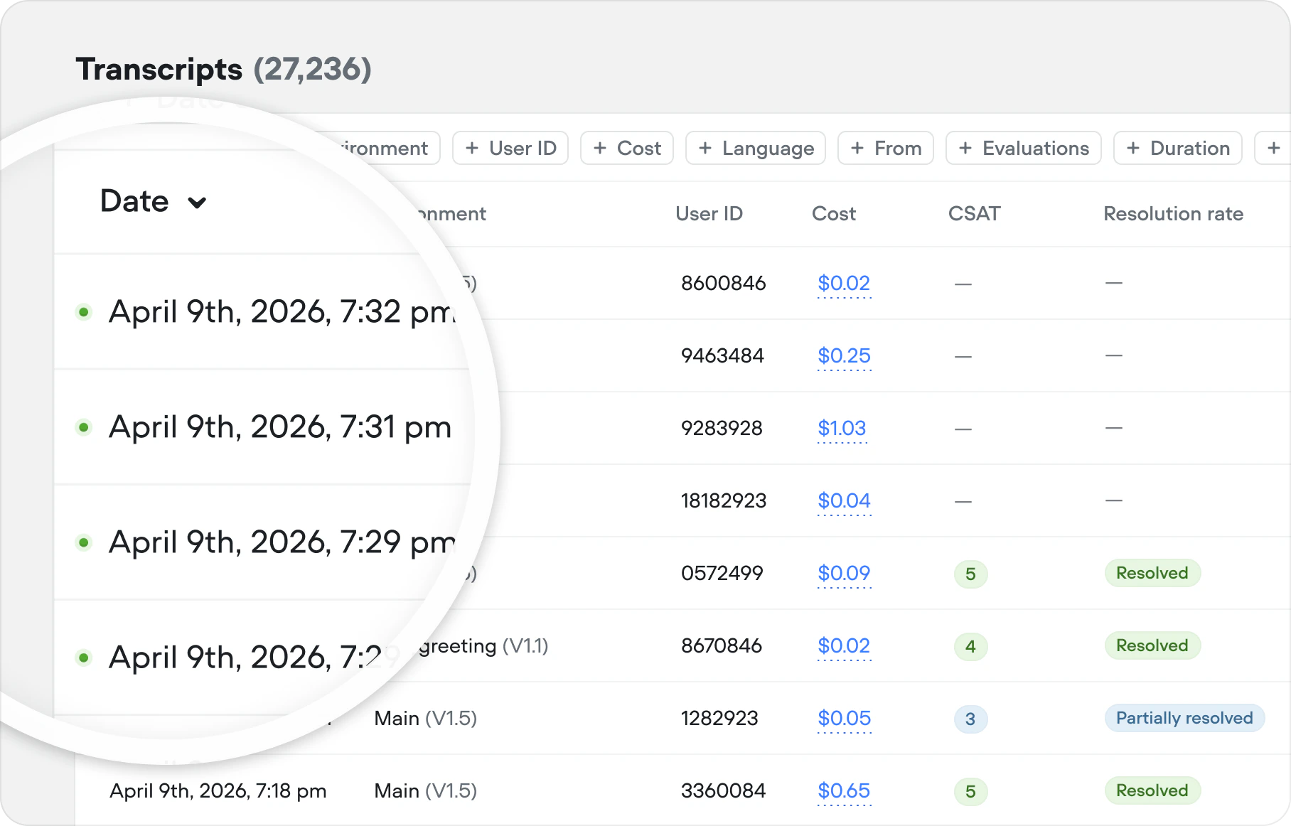Add a User ID filter
This screenshot has height=826, width=1291.
pos(510,148)
